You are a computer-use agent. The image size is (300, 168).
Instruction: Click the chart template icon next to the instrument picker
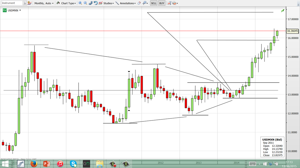coord(30,3)
